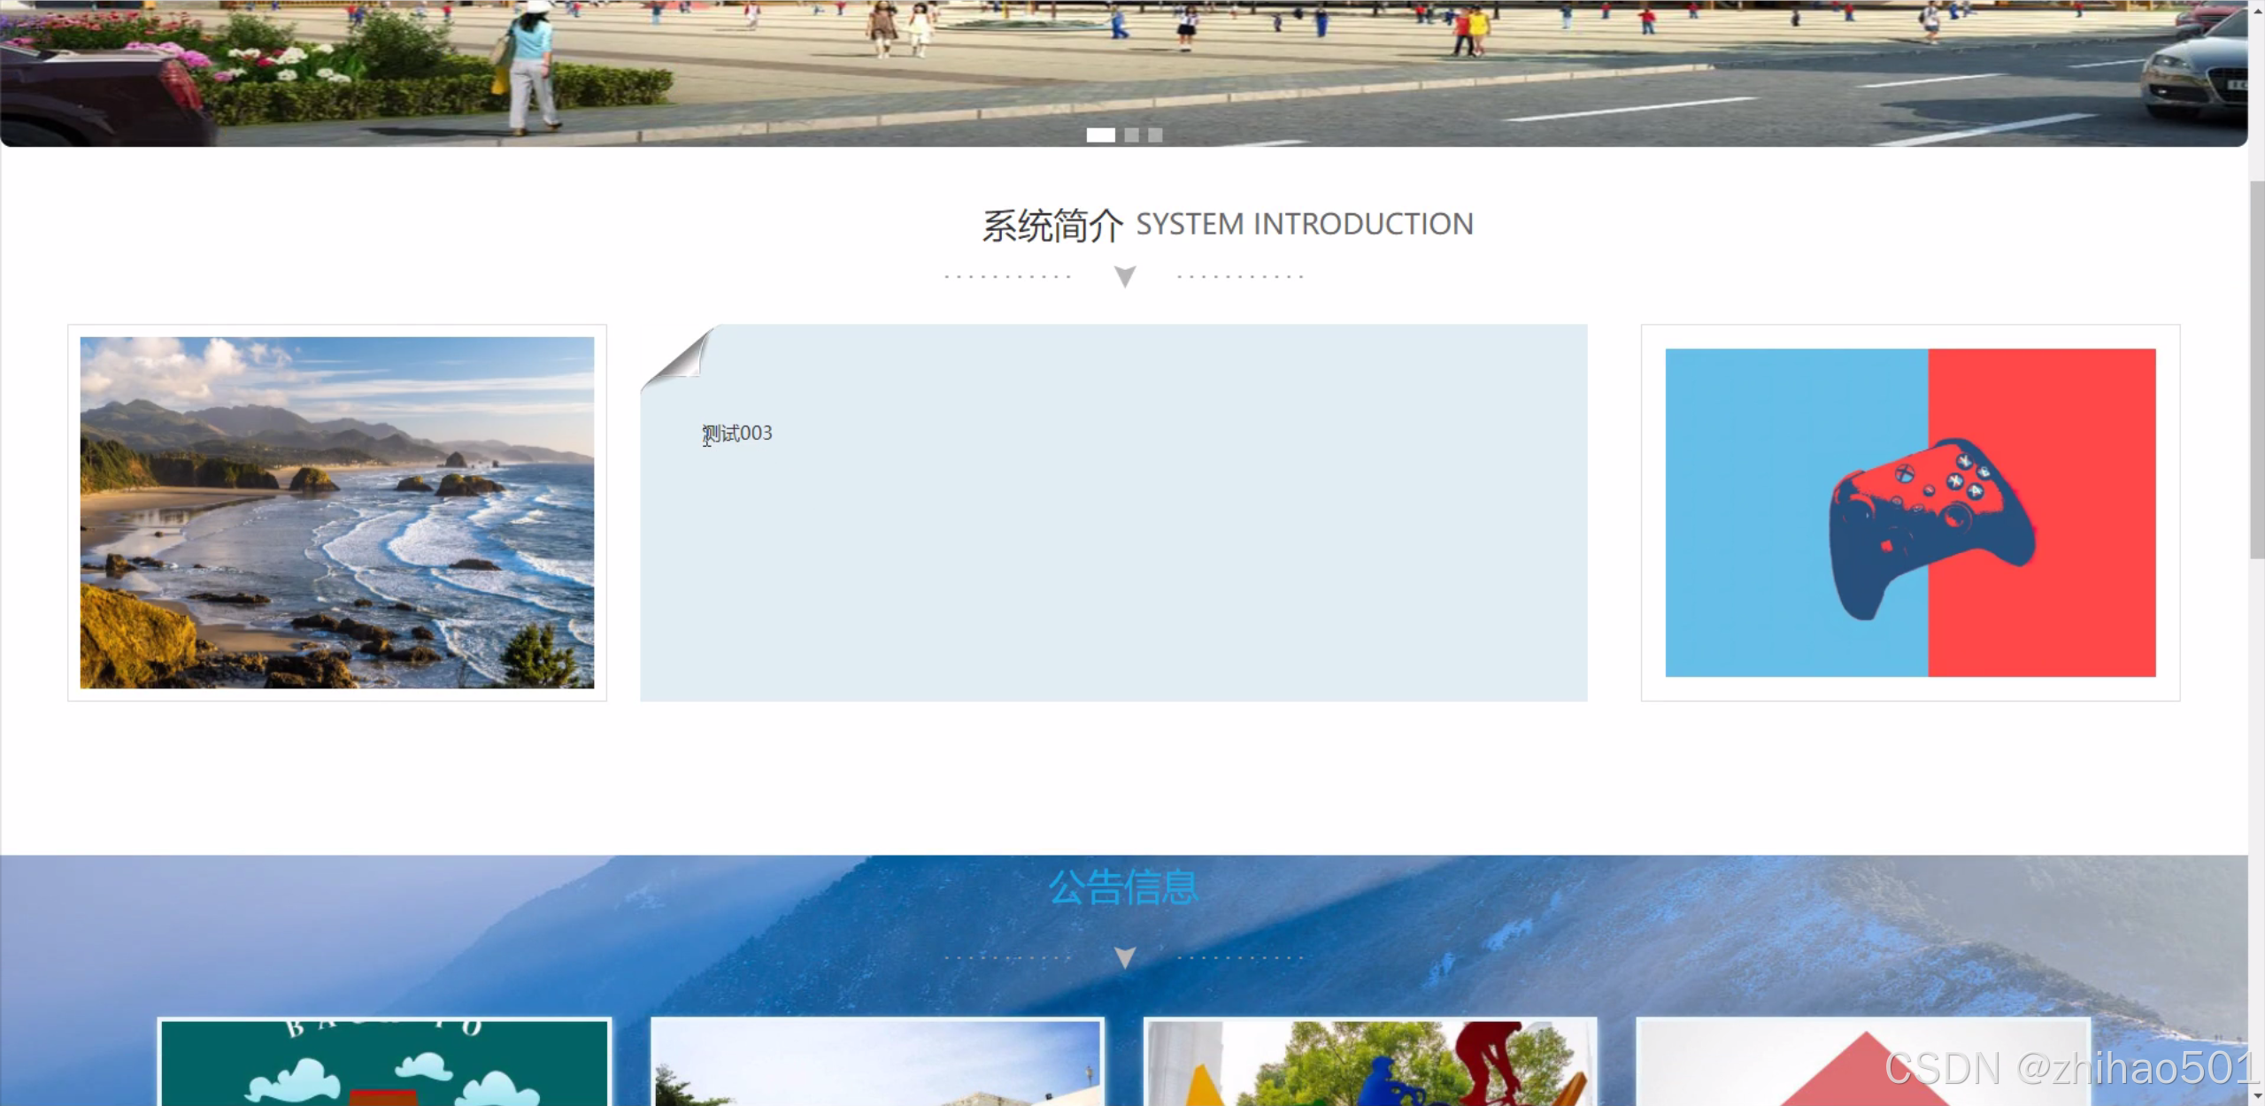Open the cyclist sculpture announcement card

point(1370,1062)
